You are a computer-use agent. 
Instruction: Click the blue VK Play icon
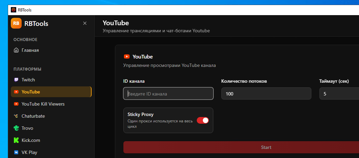point(16,152)
